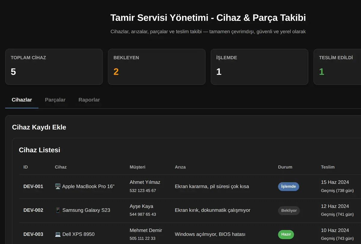Click the Bekliyor status badge for DEV-002

coord(289,211)
